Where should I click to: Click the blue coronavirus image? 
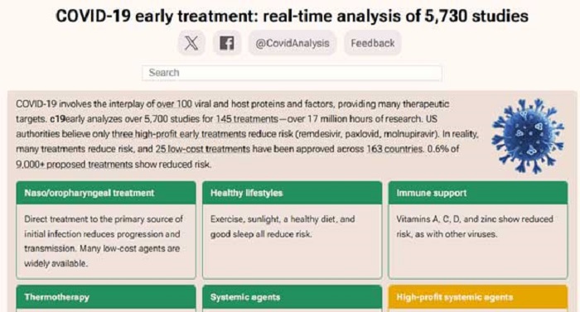[528, 135]
